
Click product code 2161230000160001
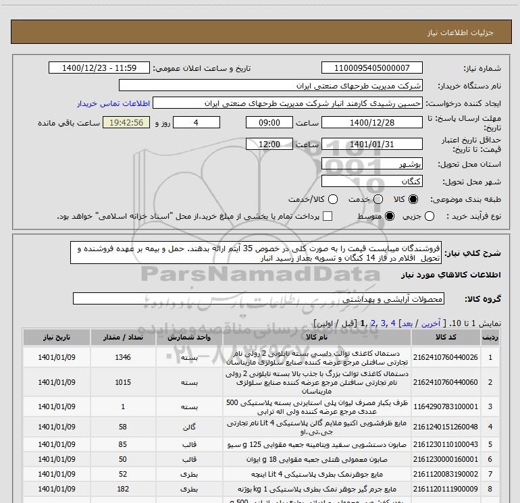(x=446, y=459)
